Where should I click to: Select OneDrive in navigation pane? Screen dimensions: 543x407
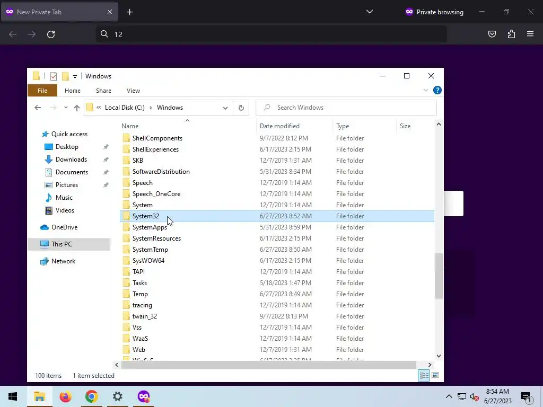pyautogui.click(x=64, y=227)
